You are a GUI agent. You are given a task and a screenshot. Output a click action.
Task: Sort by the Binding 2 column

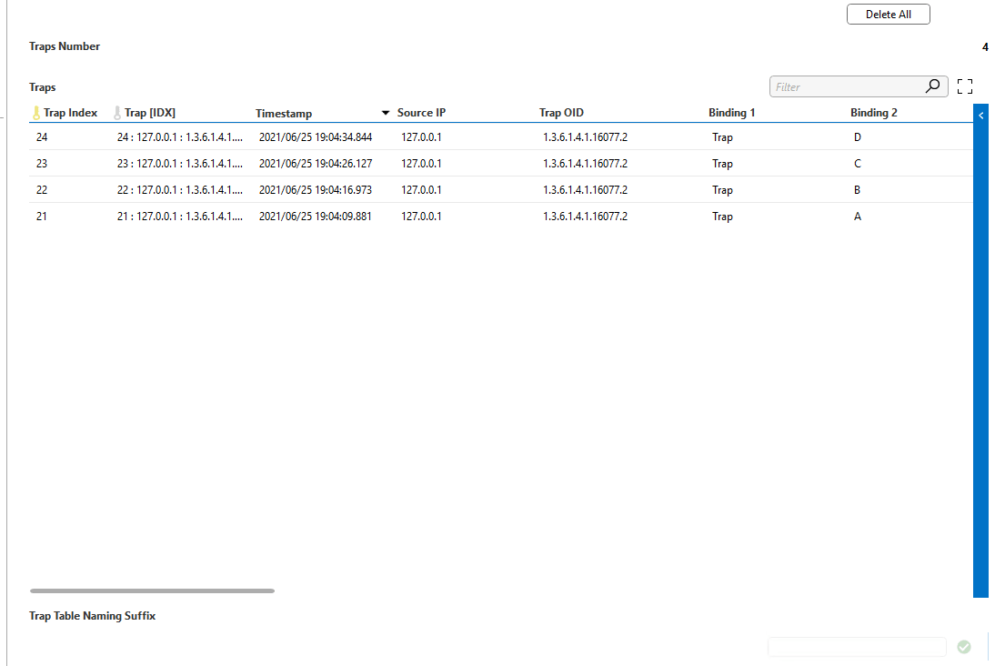click(x=874, y=113)
